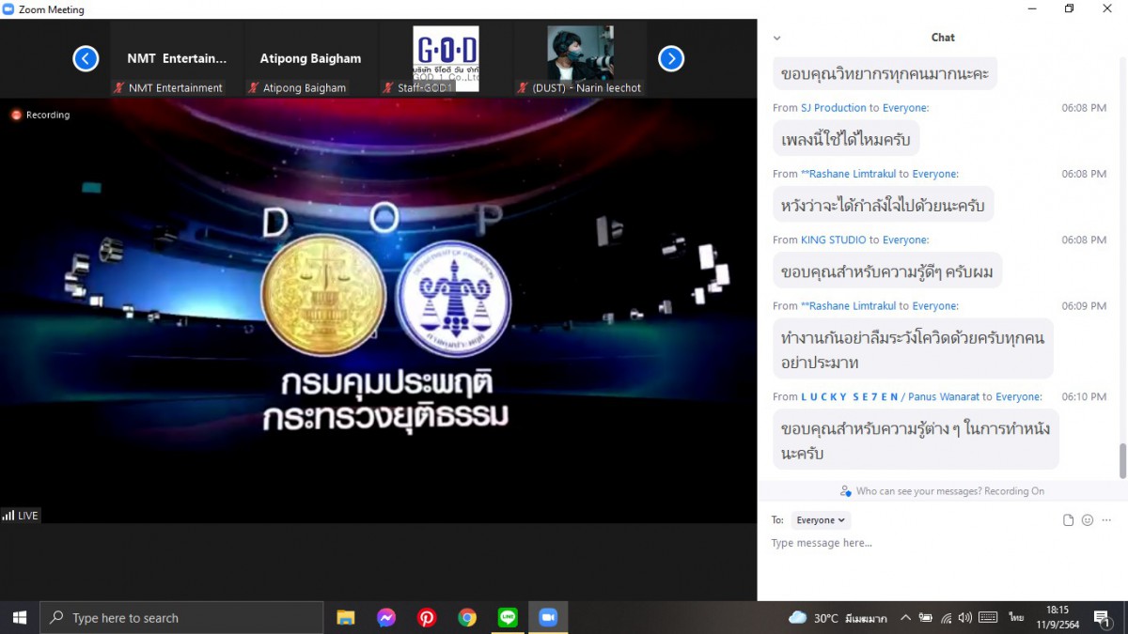
Task: Click message ขอบคุณสำหรับความรู้ดีๆ ครับผม
Action: coord(887,271)
